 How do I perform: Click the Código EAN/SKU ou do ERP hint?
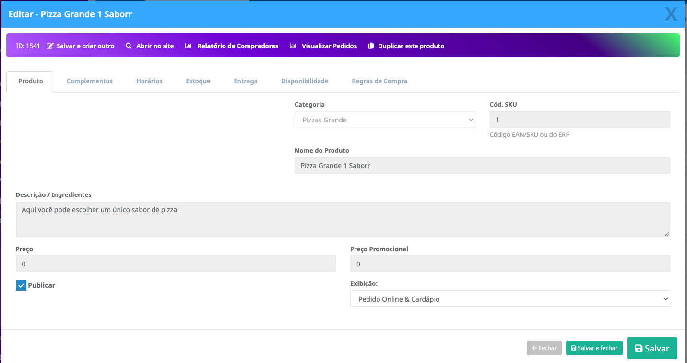530,135
